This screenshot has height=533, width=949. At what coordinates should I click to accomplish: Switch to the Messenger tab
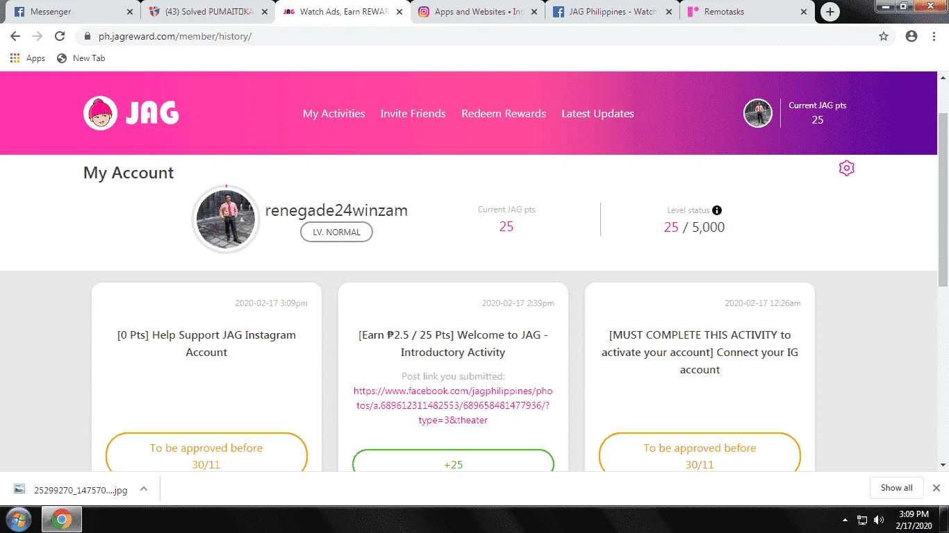tap(73, 12)
